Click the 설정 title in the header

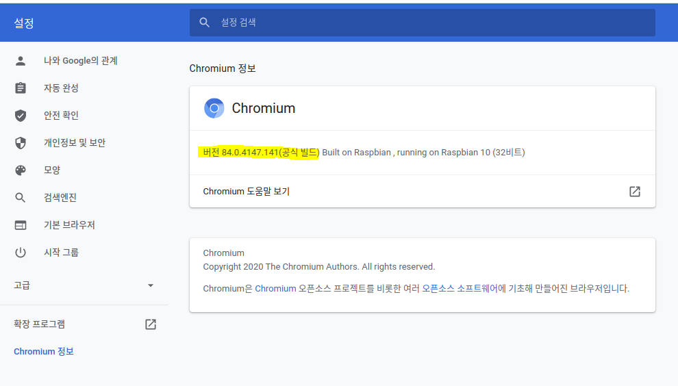[24, 23]
